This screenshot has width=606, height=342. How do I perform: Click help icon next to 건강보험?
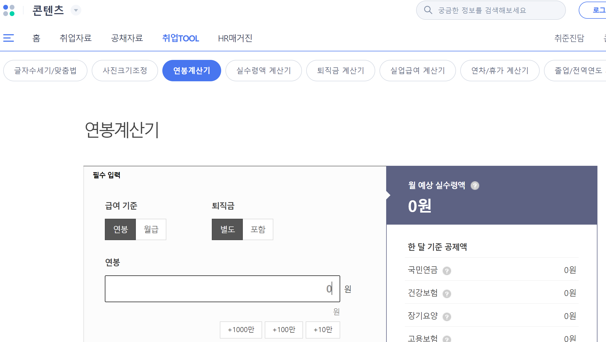click(x=447, y=294)
